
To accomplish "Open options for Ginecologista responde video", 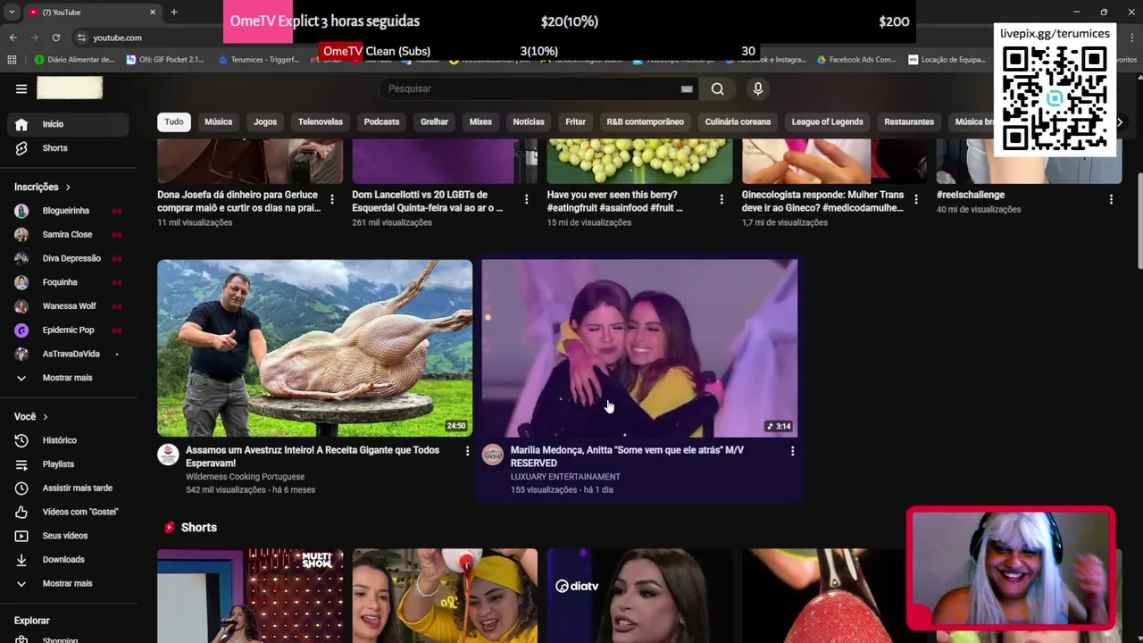I will [916, 199].
